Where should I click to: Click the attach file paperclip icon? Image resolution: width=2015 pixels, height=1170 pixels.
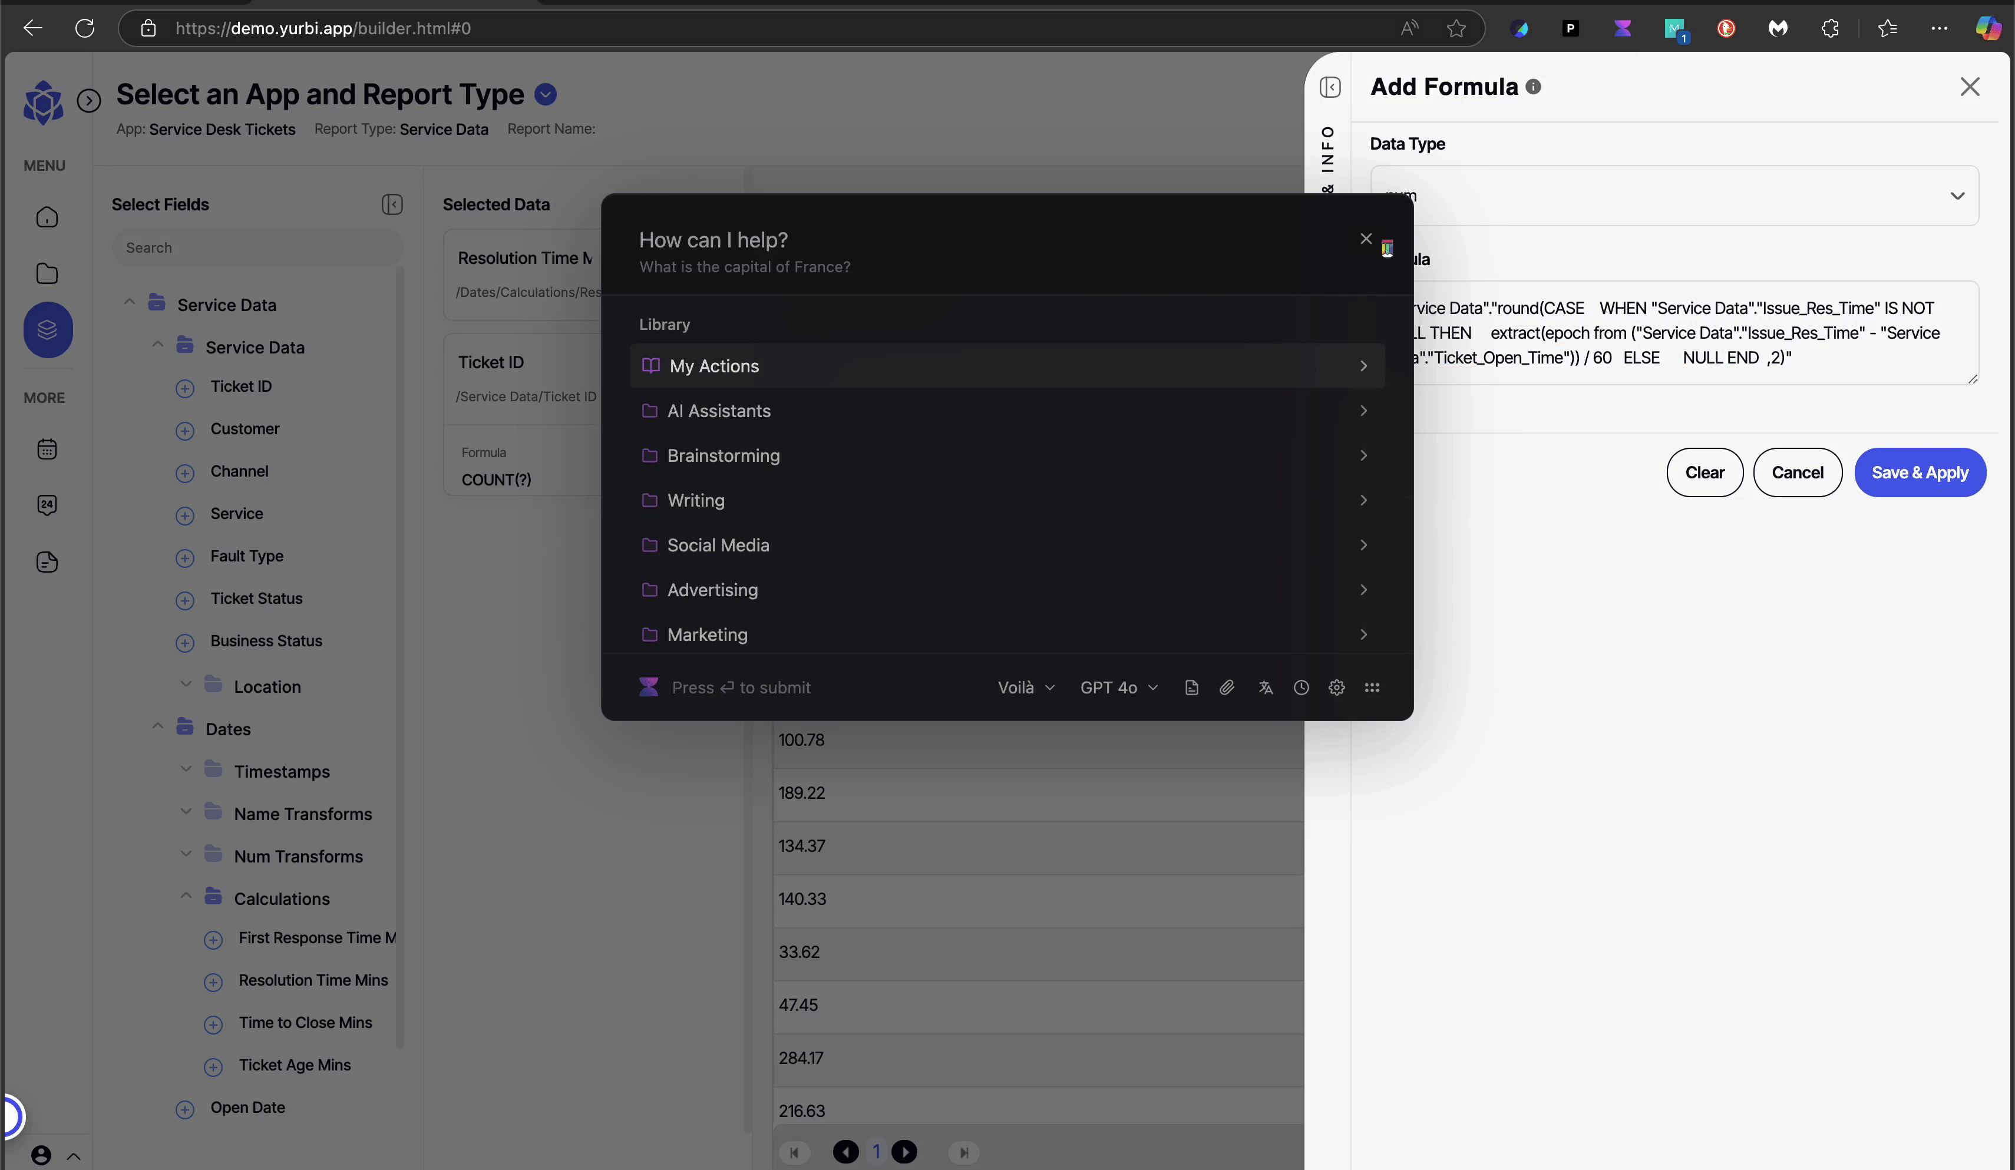(1227, 688)
